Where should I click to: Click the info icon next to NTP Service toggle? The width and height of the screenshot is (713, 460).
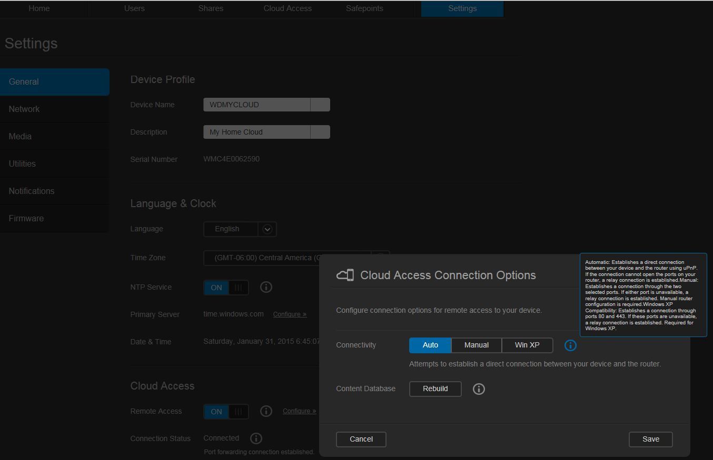[x=266, y=287]
